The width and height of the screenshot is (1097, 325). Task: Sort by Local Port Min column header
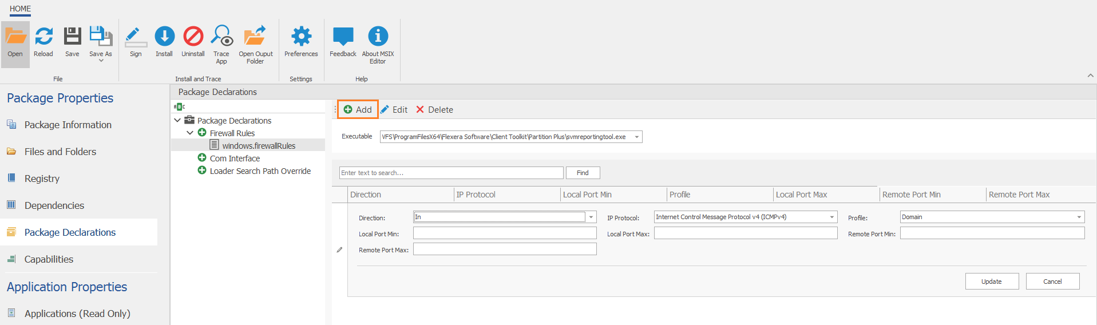[613, 195]
